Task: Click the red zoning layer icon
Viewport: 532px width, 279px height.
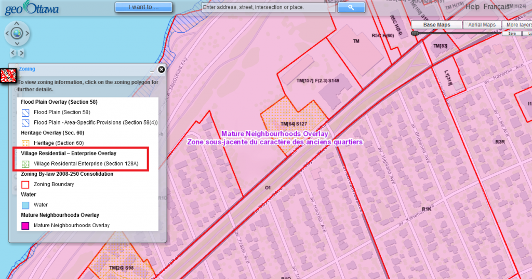Action: [x=6, y=75]
